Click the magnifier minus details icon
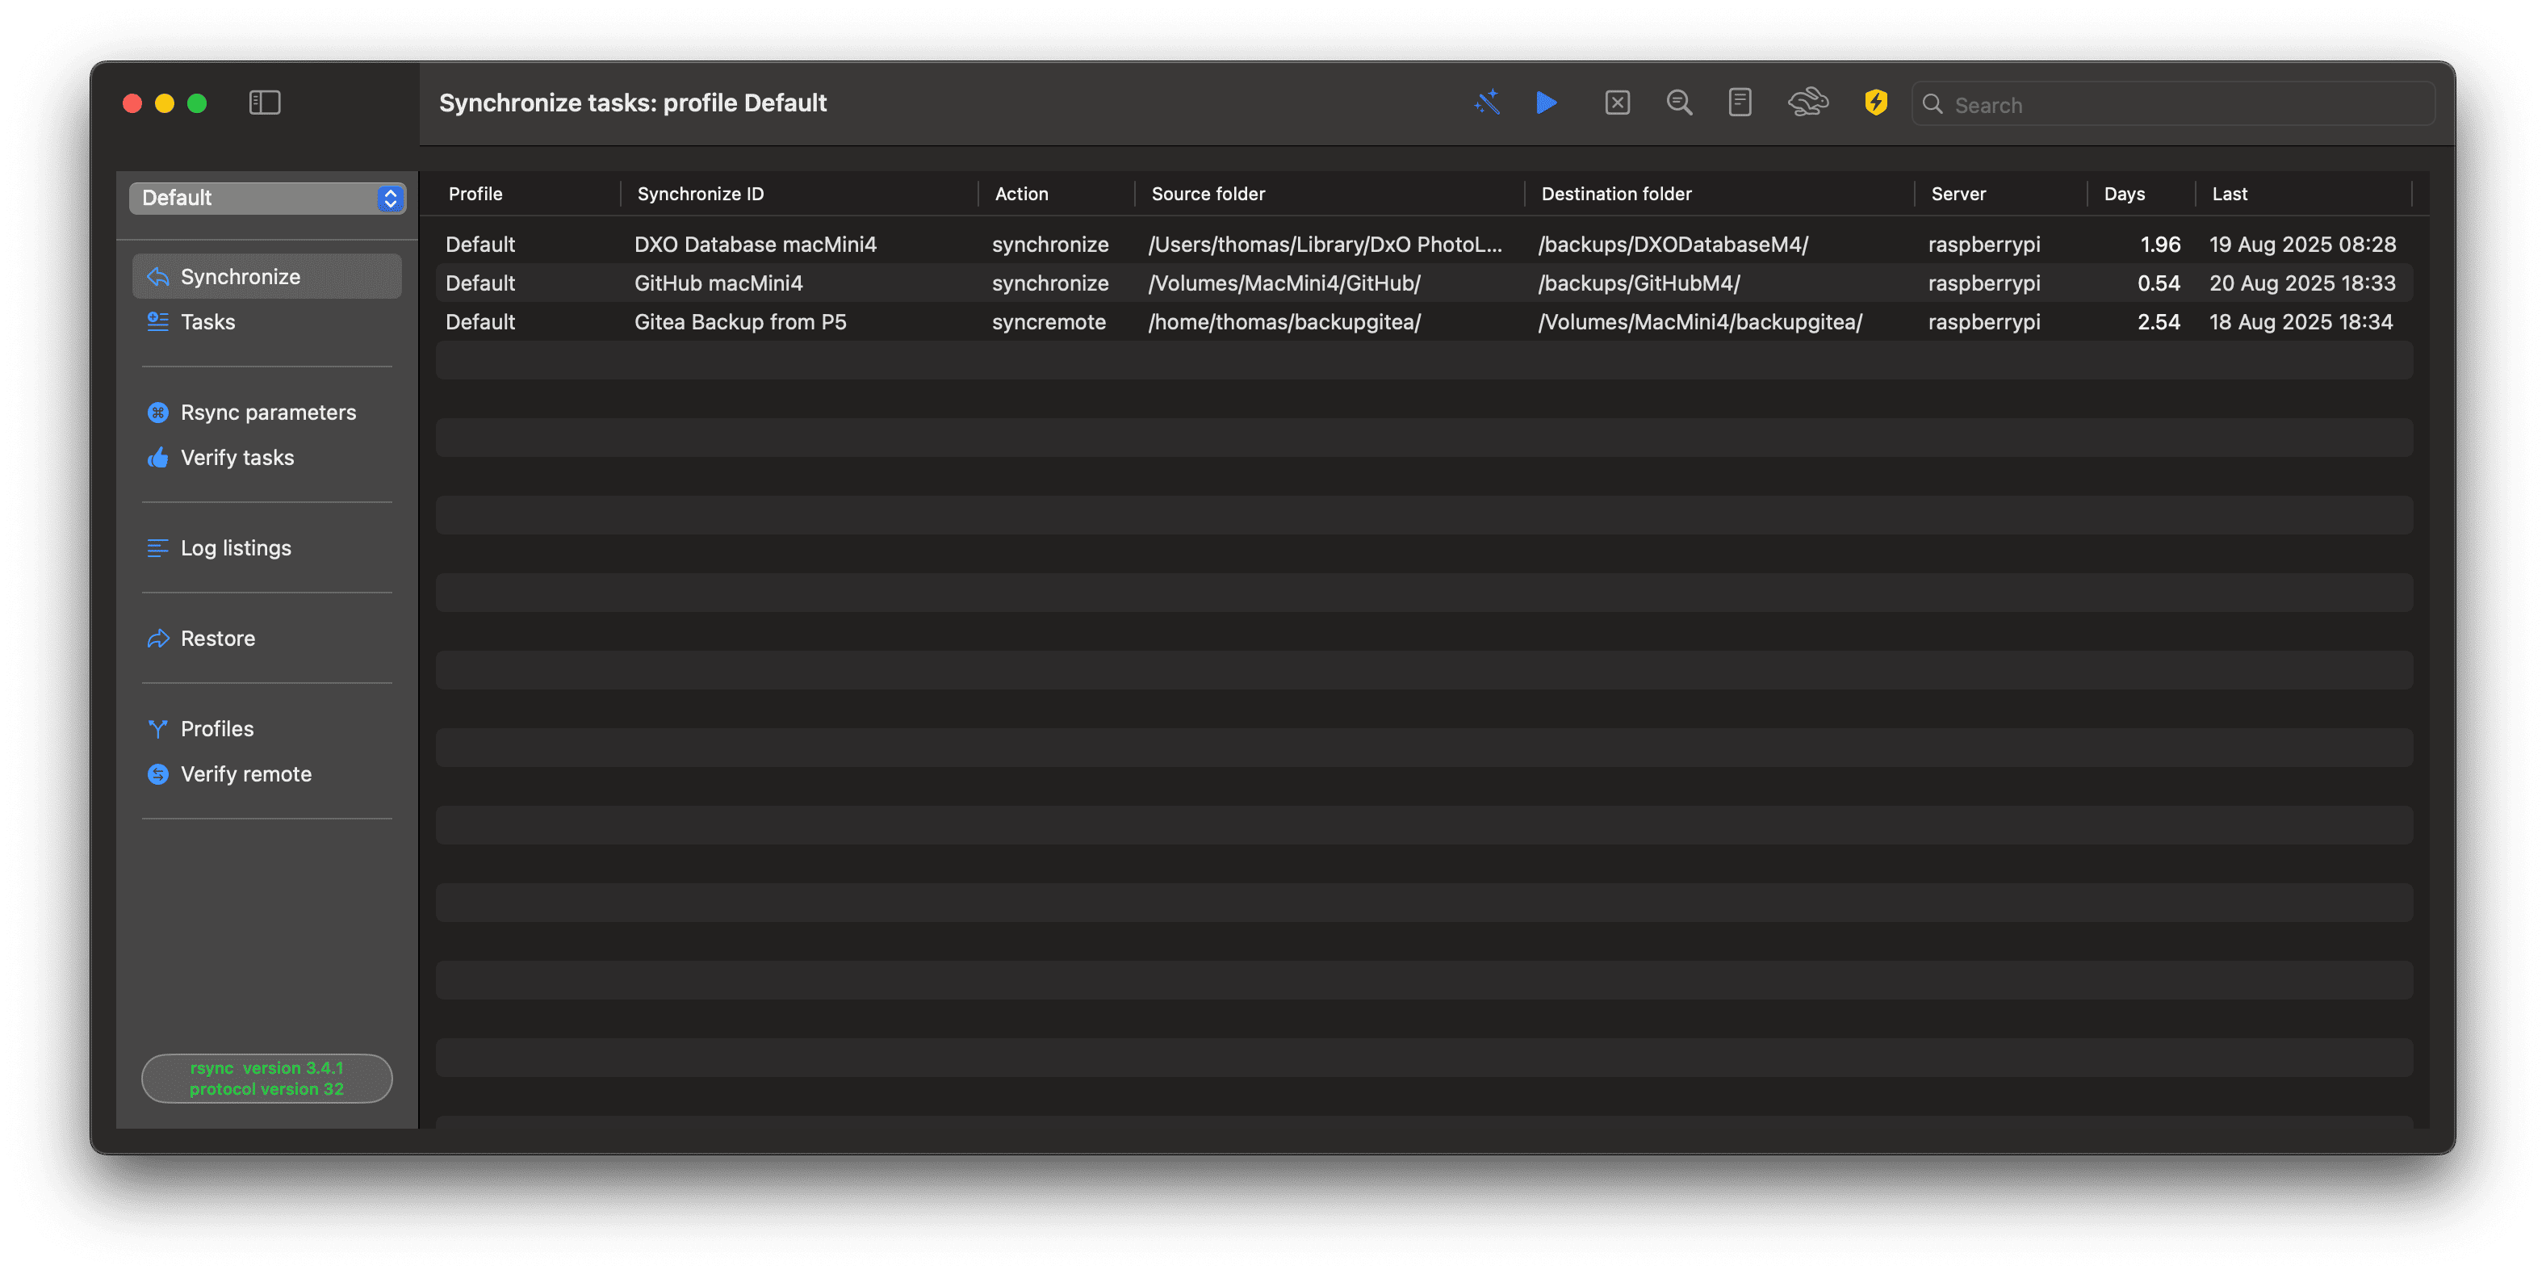Viewport: 2546px width, 1274px height. click(x=1678, y=103)
